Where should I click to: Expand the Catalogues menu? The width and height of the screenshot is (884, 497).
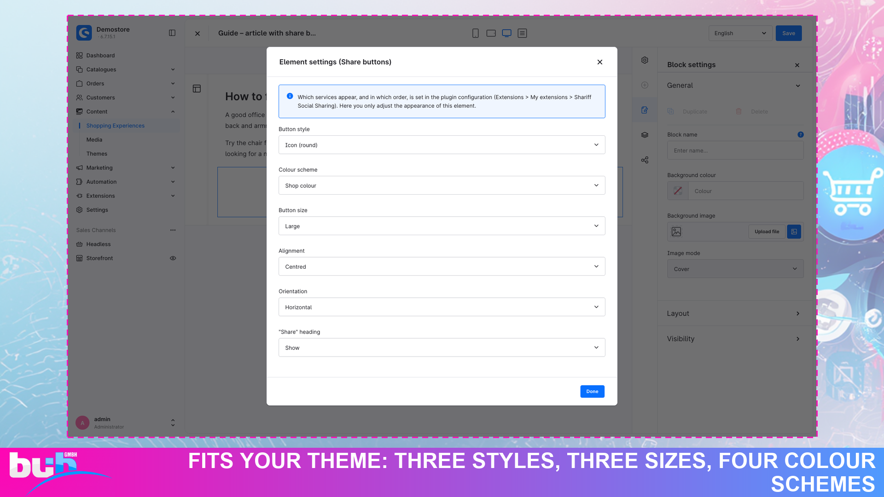click(x=127, y=69)
